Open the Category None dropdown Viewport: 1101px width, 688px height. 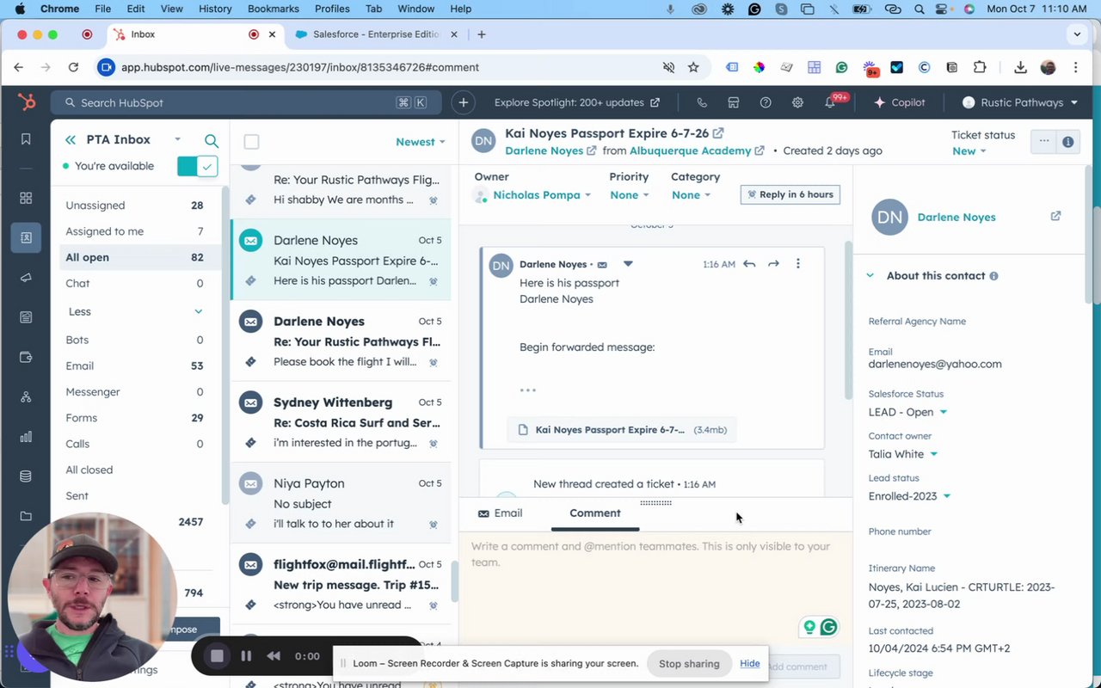pos(691,195)
